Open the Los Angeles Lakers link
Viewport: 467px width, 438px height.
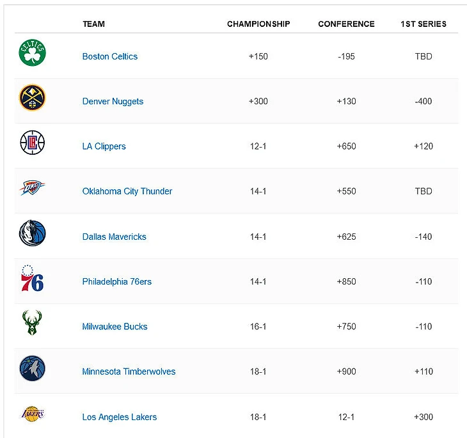pos(120,417)
